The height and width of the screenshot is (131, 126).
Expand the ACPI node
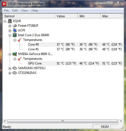pyautogui.click(x=10, y=31)
